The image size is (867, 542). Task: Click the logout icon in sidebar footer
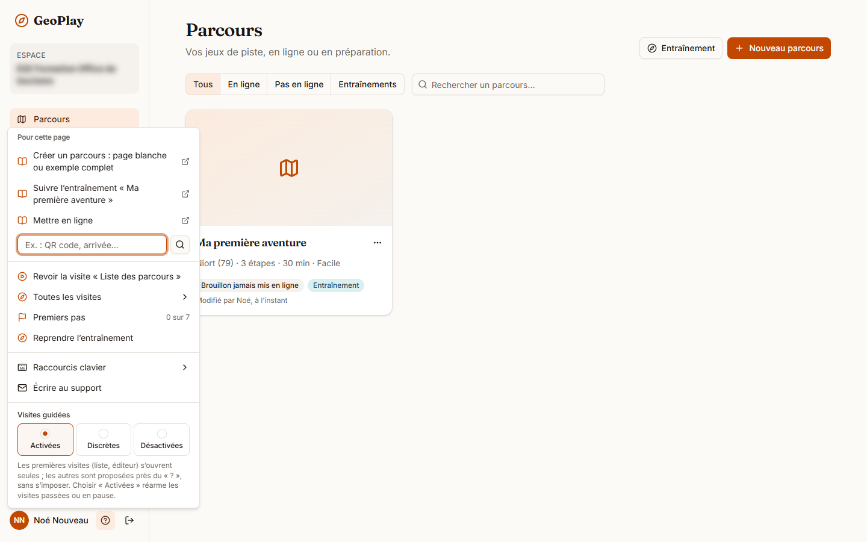click(129, 520)
